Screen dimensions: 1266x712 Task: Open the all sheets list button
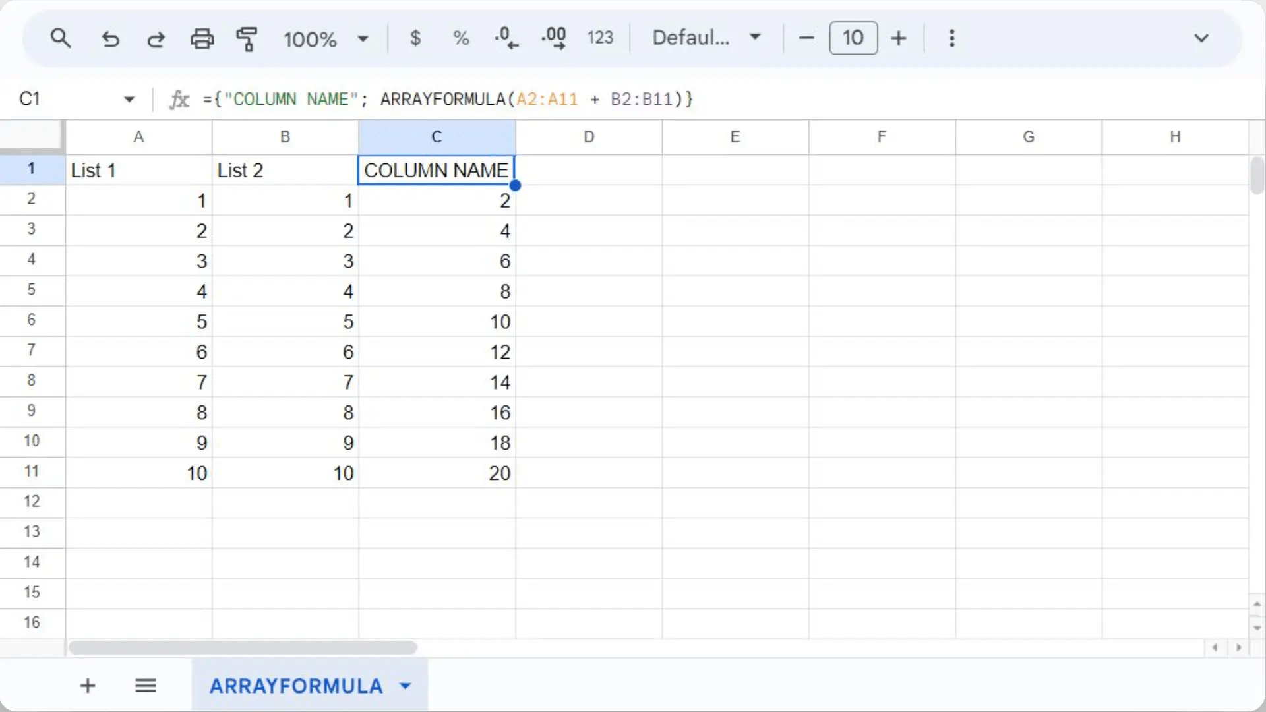[146, 686]
